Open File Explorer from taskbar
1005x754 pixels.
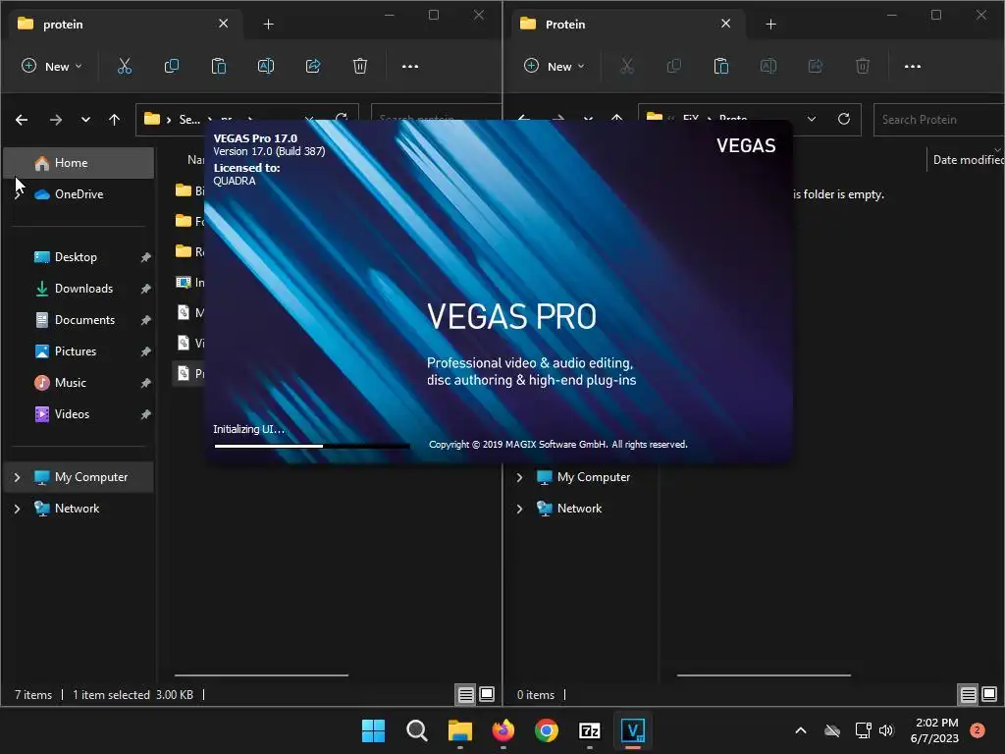click(460, 730)
